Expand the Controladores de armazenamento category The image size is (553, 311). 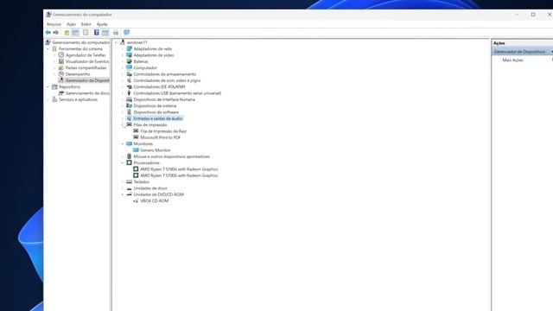tap(123, 74)
